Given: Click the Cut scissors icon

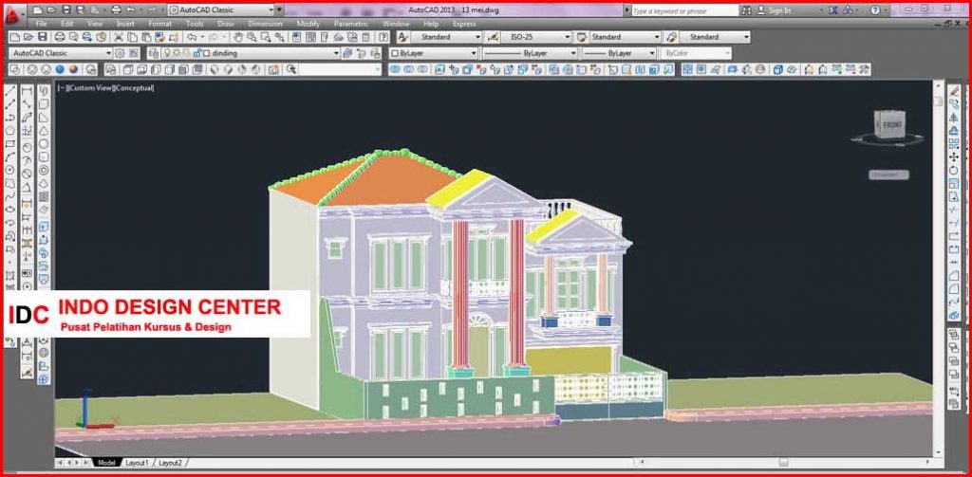Looking at the screenshot, I should [x=118, y=37].
